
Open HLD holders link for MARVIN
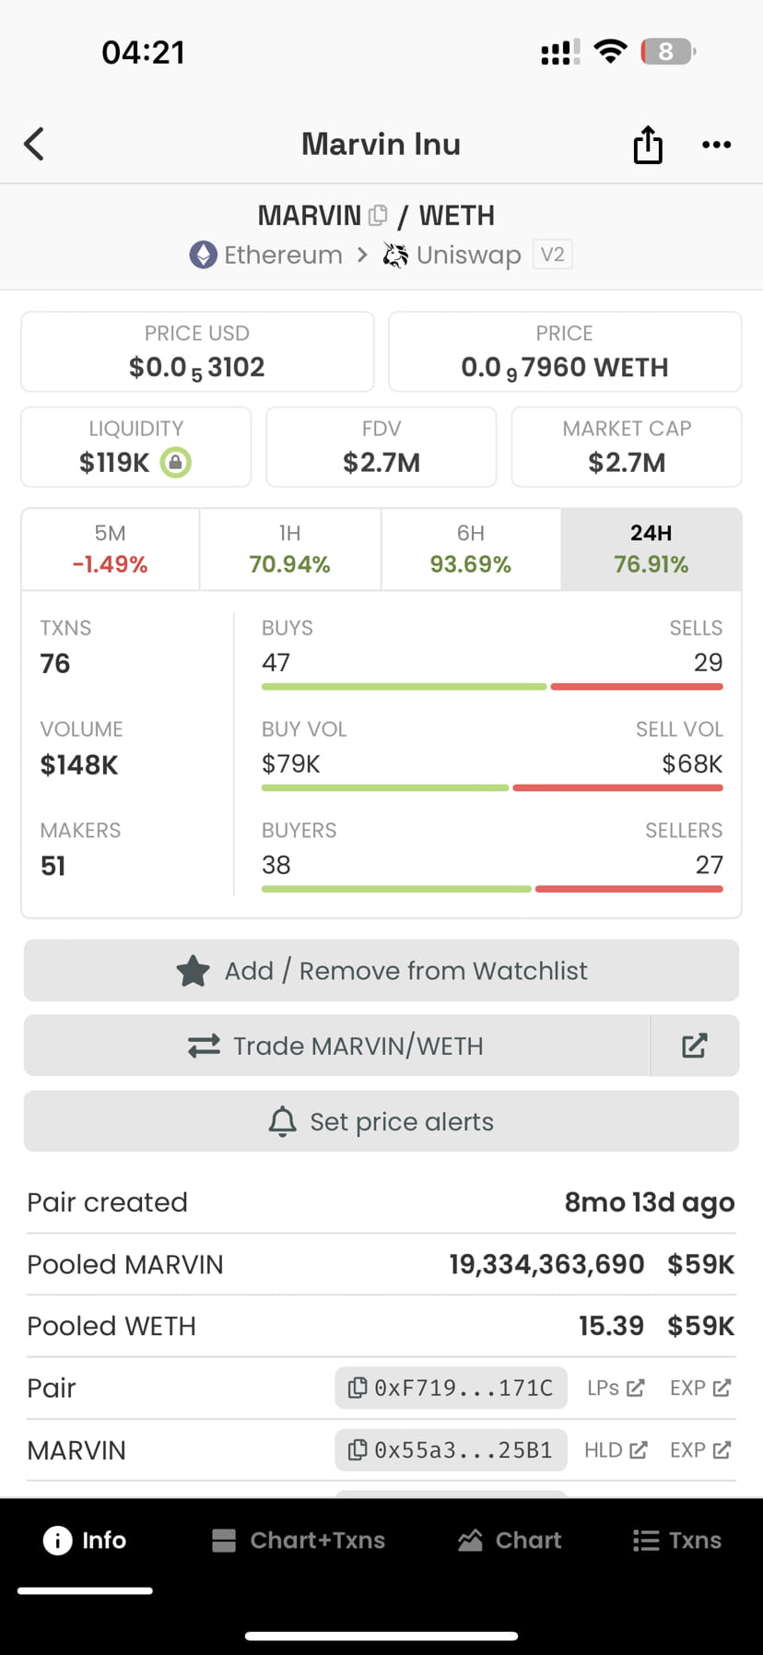coord(616,1450)
